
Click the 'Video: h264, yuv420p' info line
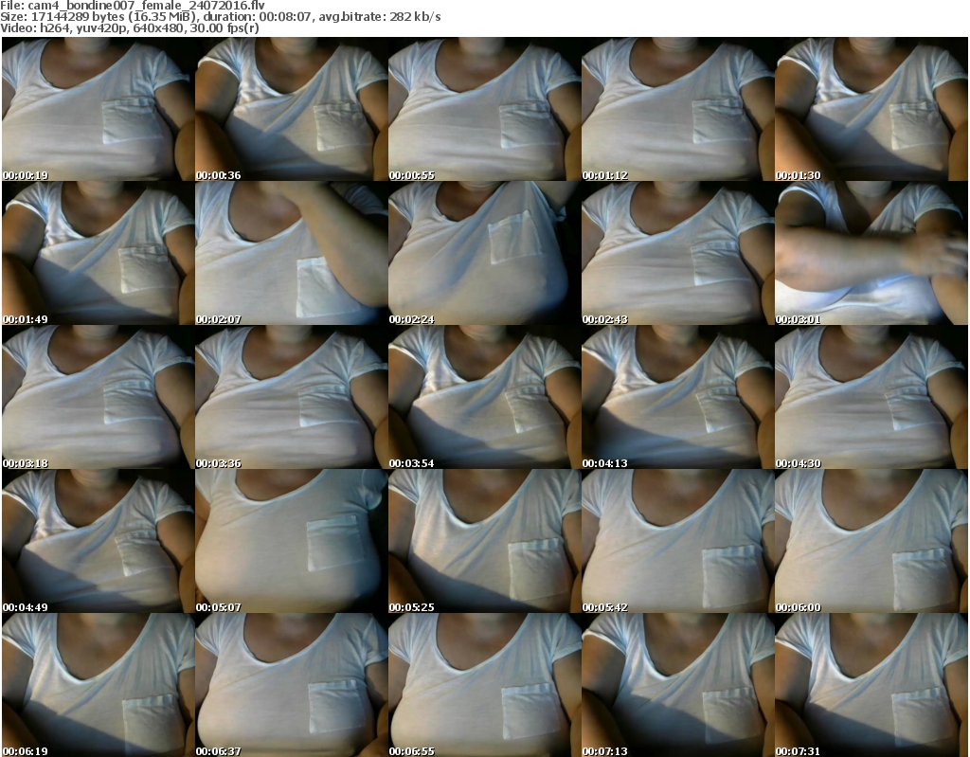[129, 28]
